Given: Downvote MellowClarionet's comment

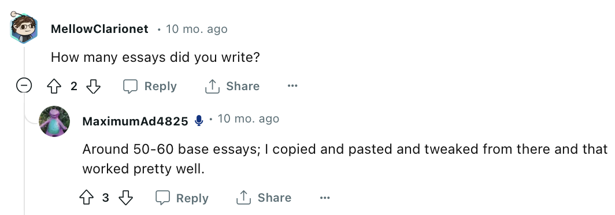Looking at the screenshot, I should point(94,86).
